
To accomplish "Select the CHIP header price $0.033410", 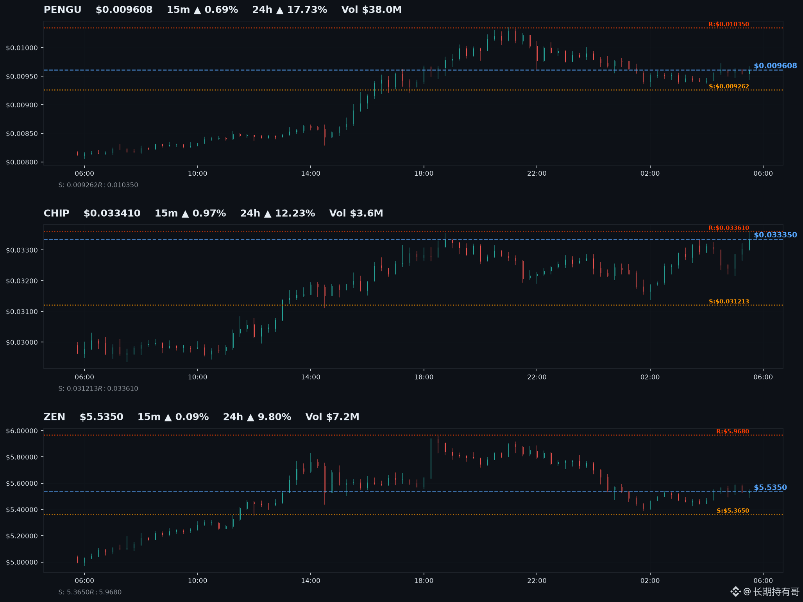I will (x=112, y=213).
